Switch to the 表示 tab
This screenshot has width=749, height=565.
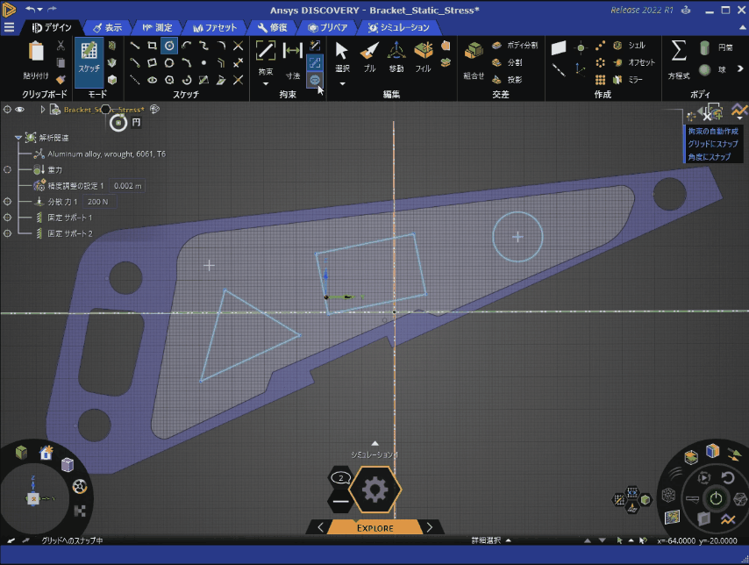[x=108, y=28]
